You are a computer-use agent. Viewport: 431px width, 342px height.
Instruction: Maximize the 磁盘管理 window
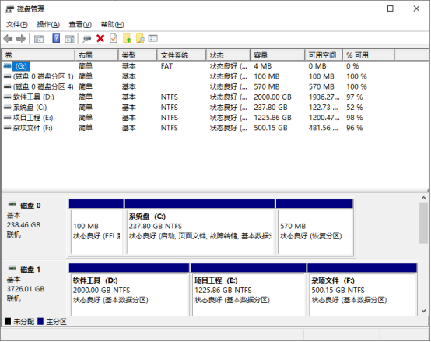click(390, 9)
